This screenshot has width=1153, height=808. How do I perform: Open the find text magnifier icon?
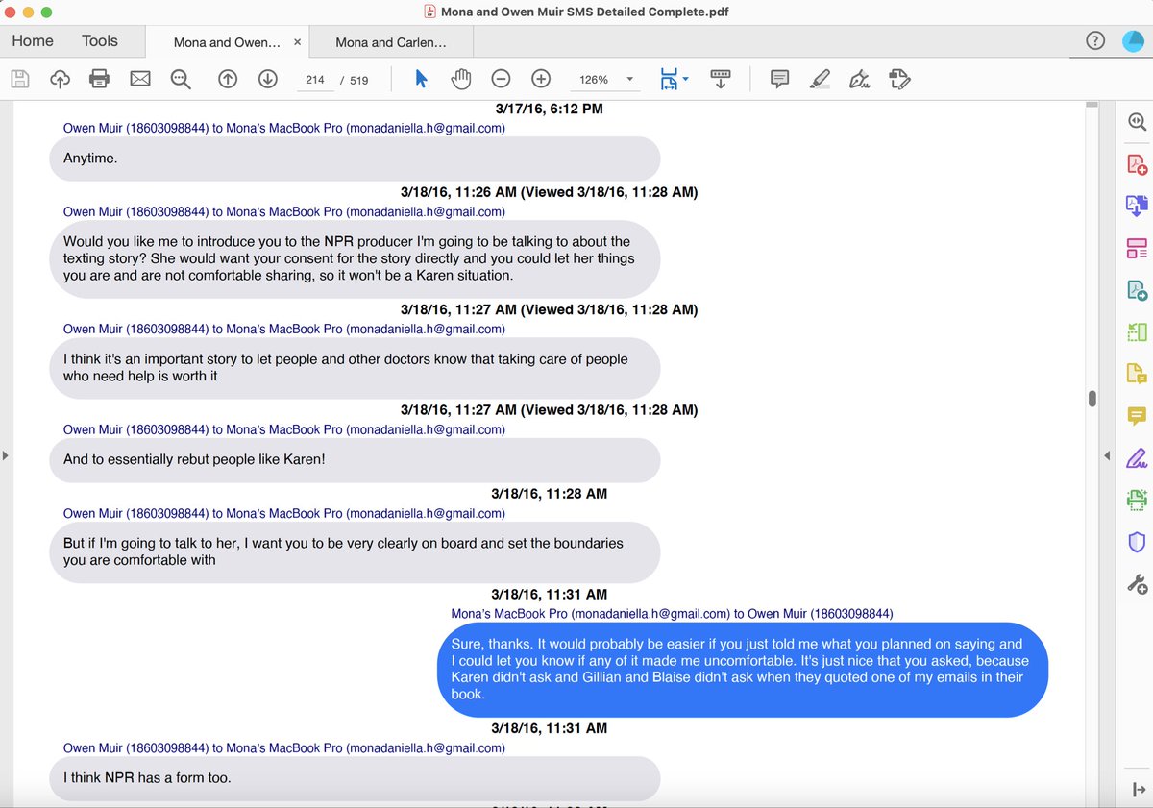coord(181,79)
